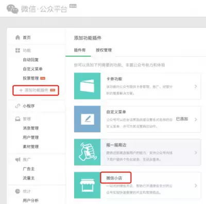Click the 推广 megaphone icon
This screenshot has height=204, width=206.
click(18, 160)
